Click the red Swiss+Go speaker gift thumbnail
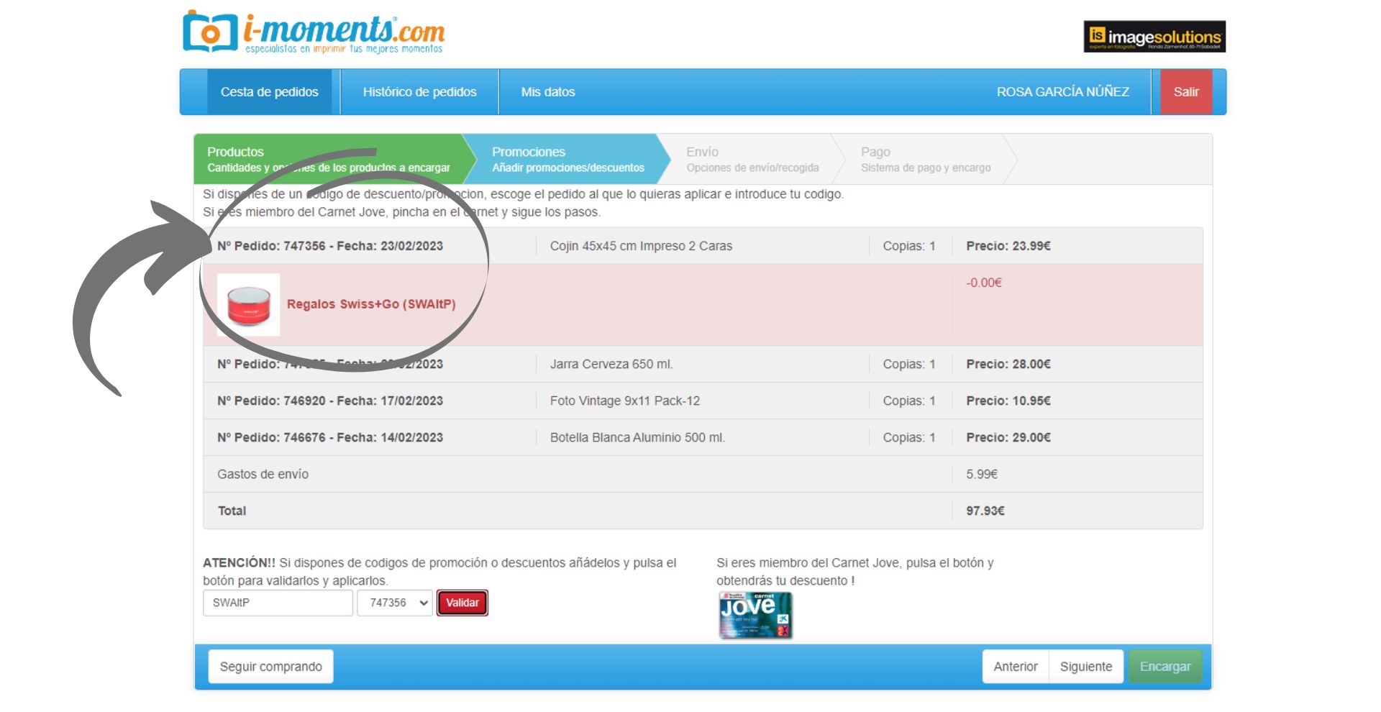Image resolution: width=1381 pixels, height=712 pixels. point(249,305)
